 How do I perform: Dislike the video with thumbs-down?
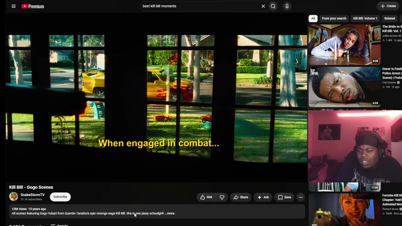(x=222, y=197)
